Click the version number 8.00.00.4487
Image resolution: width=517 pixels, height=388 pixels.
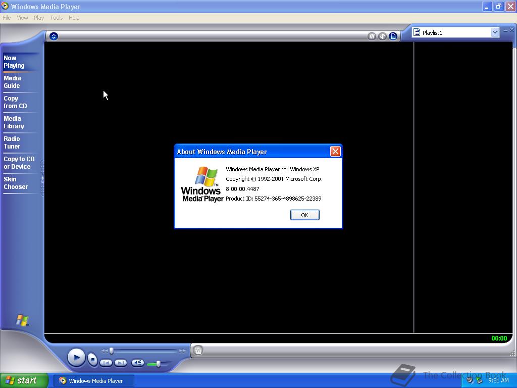pyautogui.click(x=242, y=189)
